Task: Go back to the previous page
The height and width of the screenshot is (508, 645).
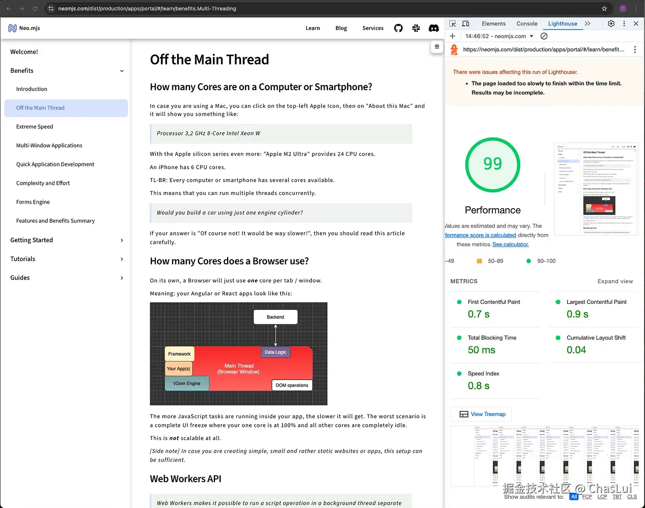Action: [x=9, y=8]
